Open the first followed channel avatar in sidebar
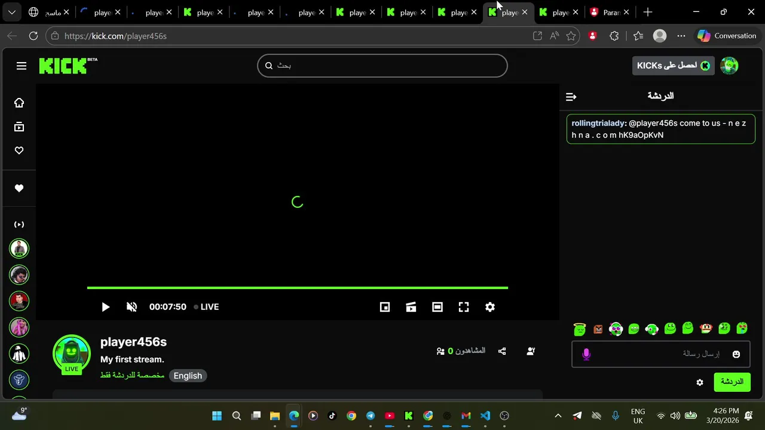This screenshot has width=765, height=430. (x=19, y=248)
